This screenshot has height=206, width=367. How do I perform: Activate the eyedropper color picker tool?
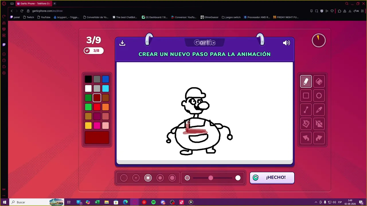[x=319, y=110]
